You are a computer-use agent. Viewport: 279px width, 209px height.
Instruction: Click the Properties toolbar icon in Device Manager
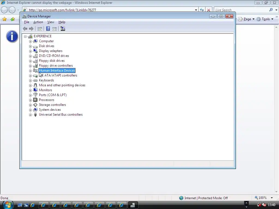click(x=54, y=29)
